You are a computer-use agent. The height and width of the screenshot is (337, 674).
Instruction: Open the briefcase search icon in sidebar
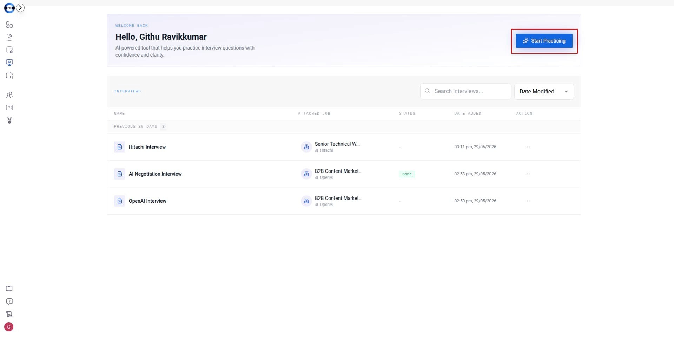[9, 75]
